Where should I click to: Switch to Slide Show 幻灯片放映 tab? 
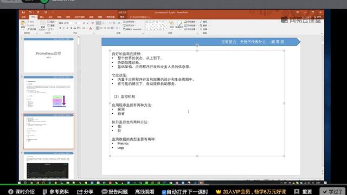80,17
